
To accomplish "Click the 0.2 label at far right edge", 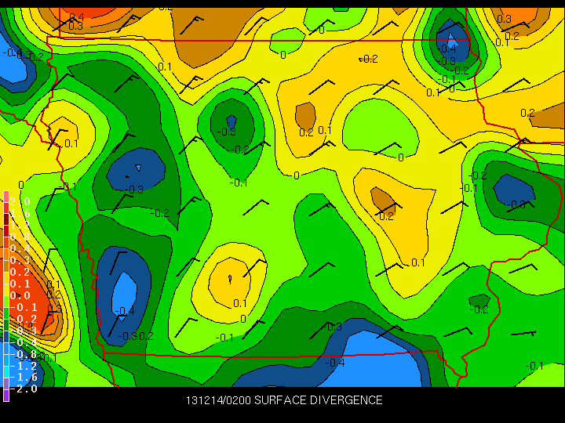I will point(527,113).
